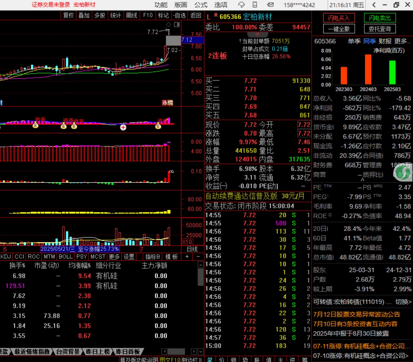Open 更多 financial options
Image resolution: width=413 pixels, height=362 pixels.
402,41
